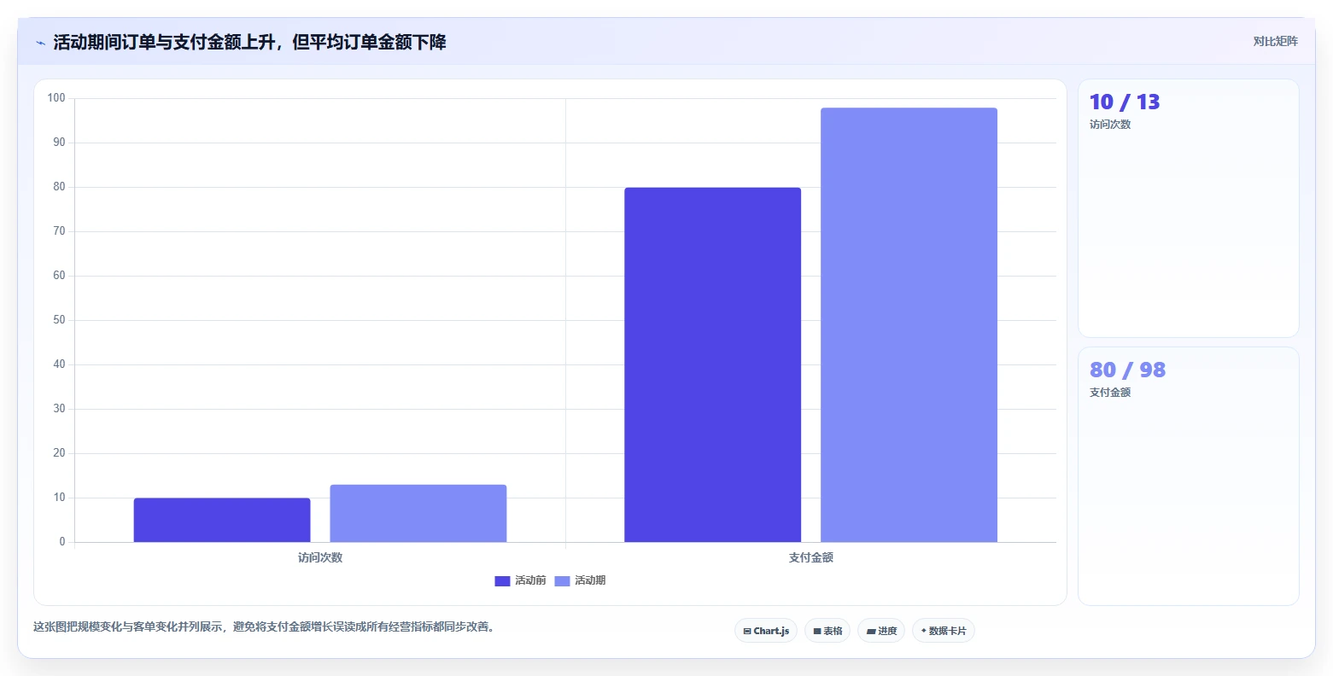Select the Chart.js tag

[x=766, y=631]
